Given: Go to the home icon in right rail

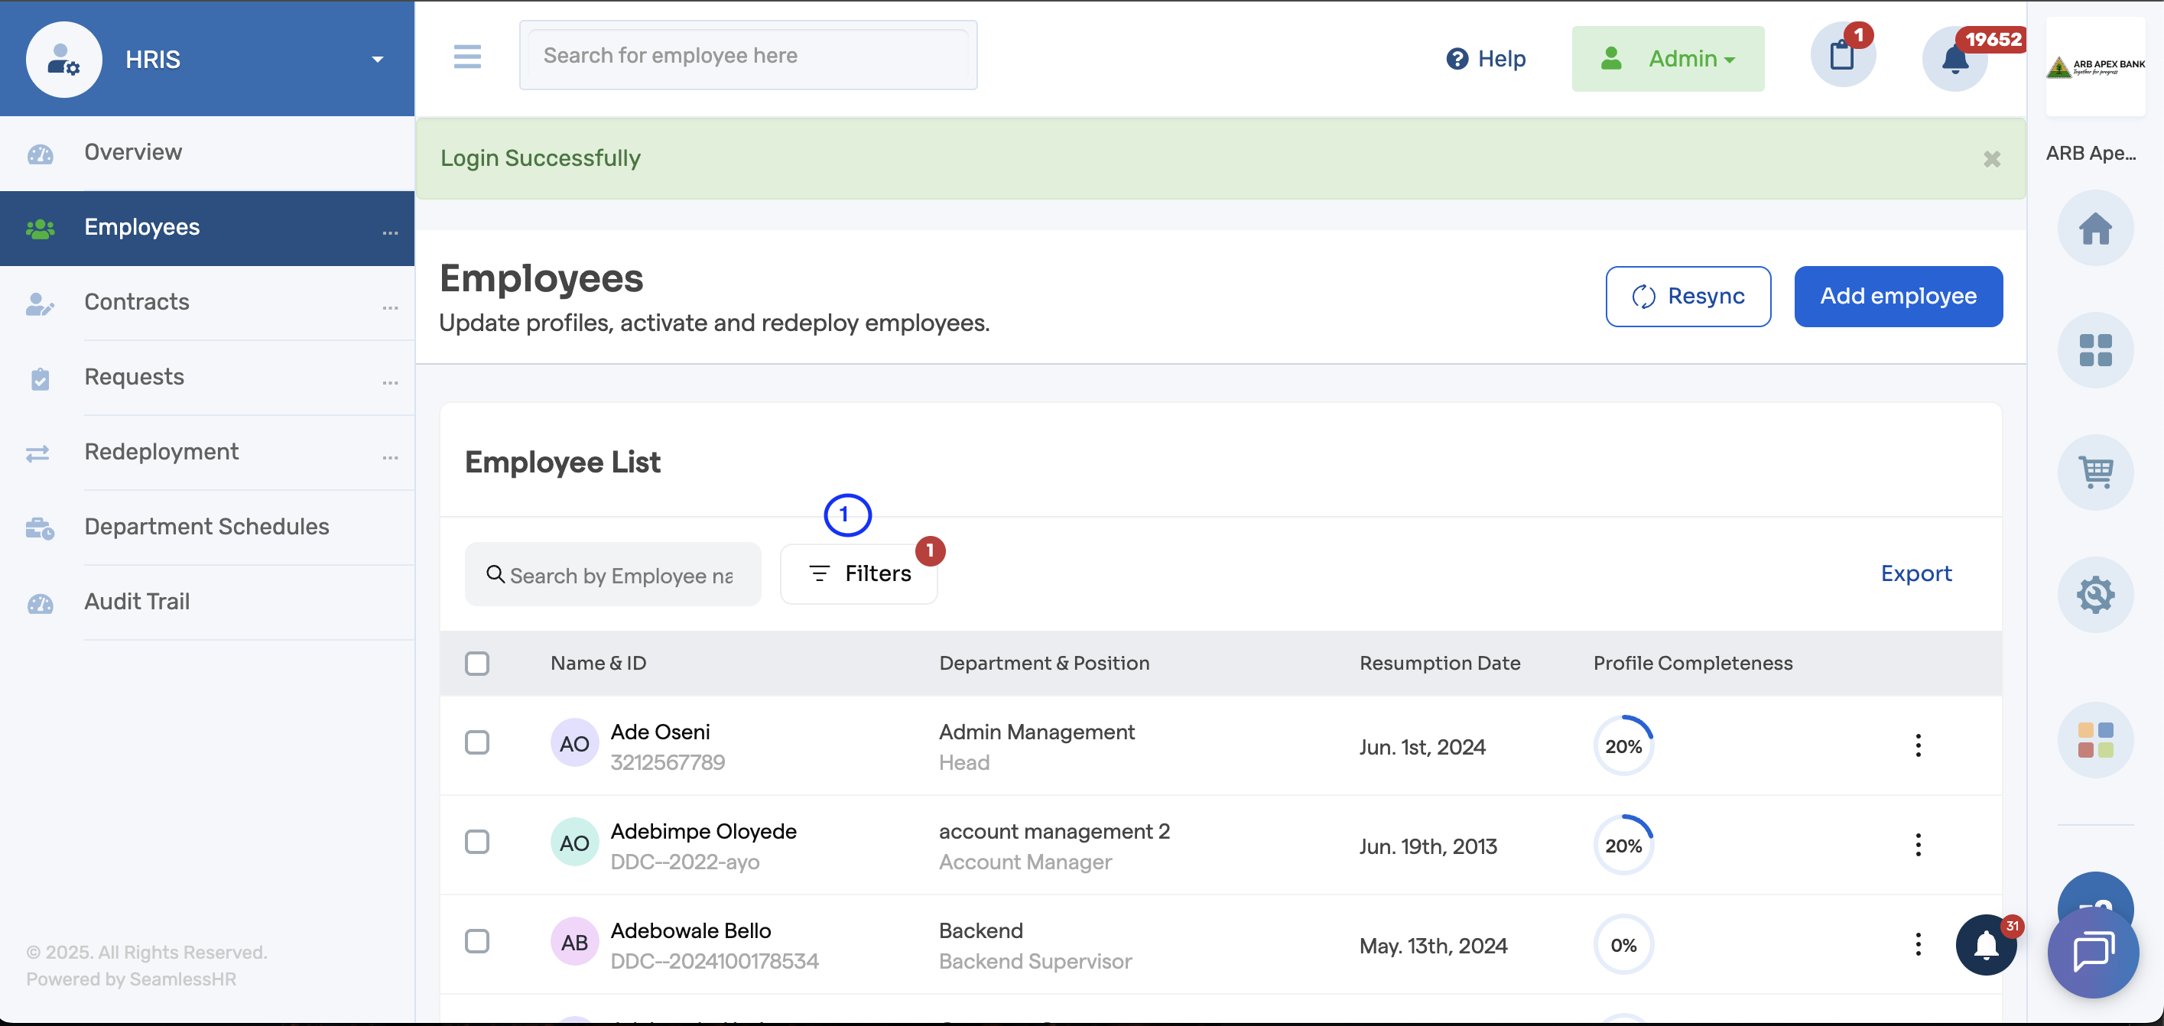Looking at the screenshot, I should 2095,229.
